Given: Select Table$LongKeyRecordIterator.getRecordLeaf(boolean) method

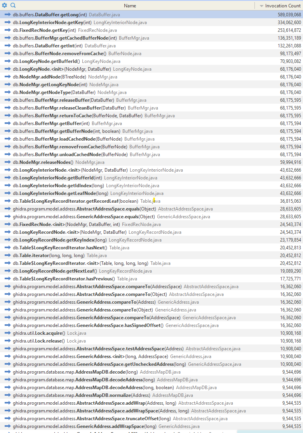Looking at the screenshot, I should [75, 201].
